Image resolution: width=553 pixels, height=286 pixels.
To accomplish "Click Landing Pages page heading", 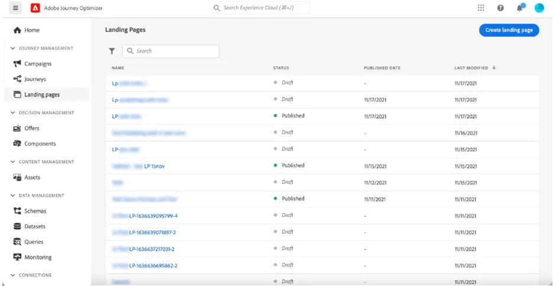I will 125,30.
